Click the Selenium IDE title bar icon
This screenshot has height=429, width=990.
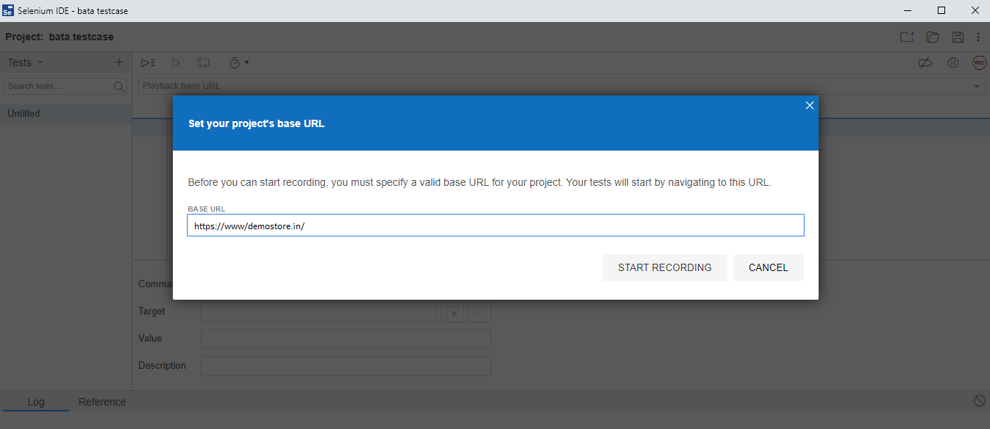[8, 10]
